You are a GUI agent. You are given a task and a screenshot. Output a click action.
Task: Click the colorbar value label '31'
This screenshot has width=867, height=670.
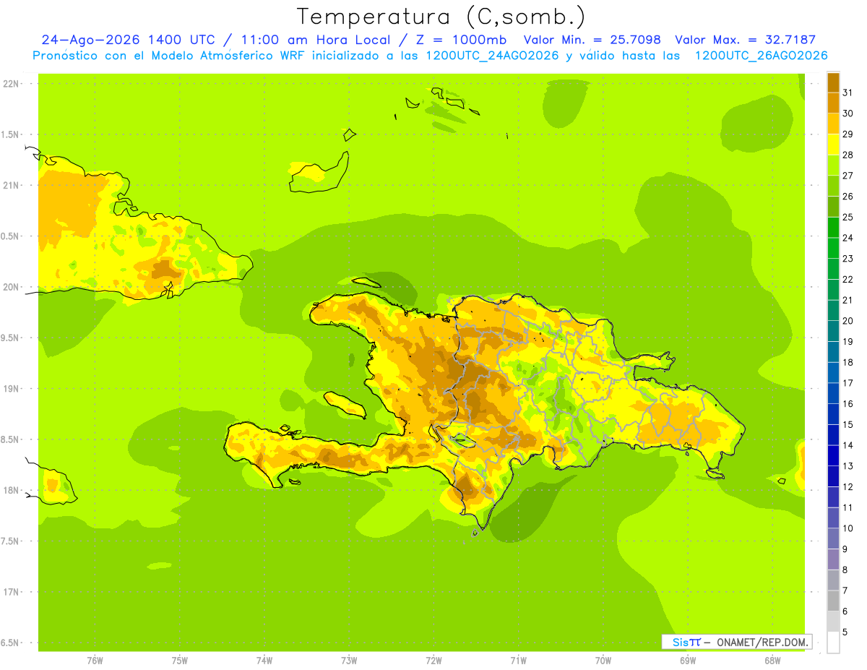click(x=848, y=93)
